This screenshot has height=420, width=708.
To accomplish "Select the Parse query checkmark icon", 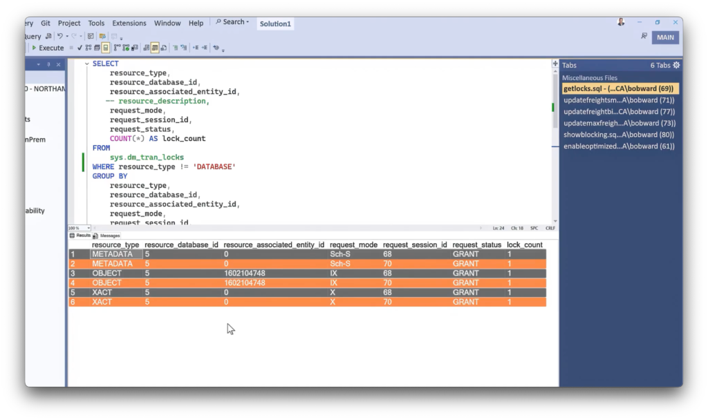I will pyautogui.click(x=80, y=48).
